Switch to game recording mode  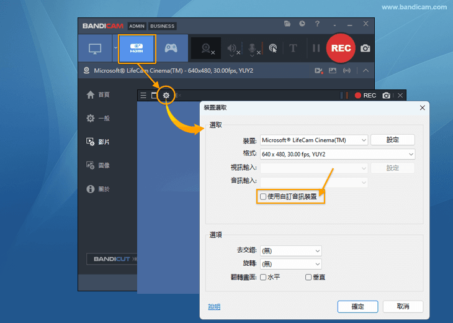click(x=171, y=48)
